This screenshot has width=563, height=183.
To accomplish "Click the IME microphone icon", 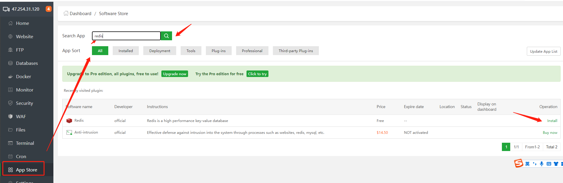I will click(x=542, y=164).
